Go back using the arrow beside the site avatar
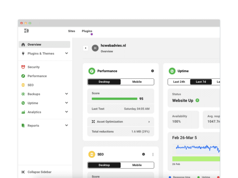 coord(86,48)
